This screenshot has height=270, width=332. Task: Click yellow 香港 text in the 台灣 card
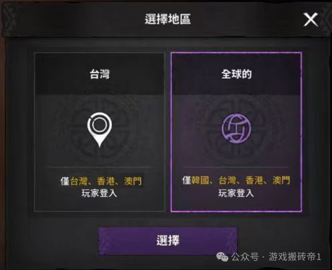[106, 181]
